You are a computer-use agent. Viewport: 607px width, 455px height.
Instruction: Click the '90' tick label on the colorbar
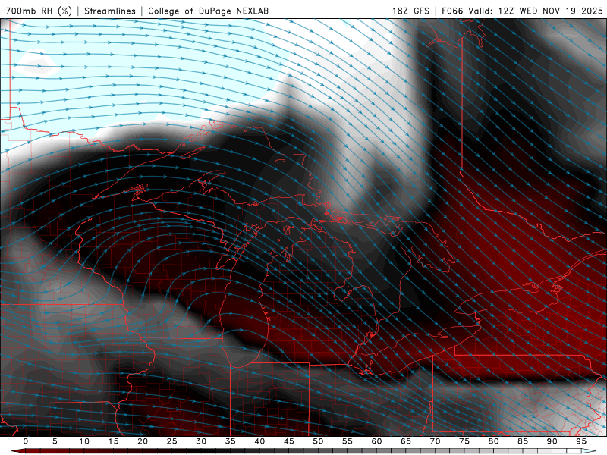(552, 441)
